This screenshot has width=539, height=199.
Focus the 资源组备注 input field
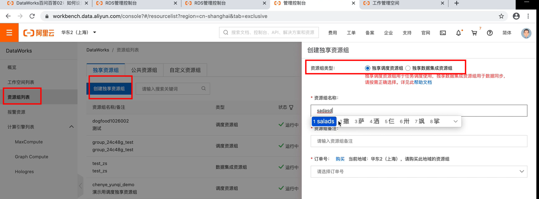[419, 141]
